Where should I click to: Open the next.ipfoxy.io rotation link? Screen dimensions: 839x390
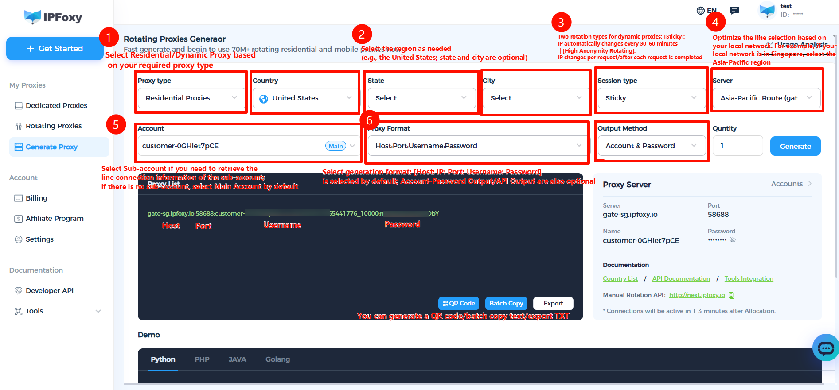tap(697, 295)
